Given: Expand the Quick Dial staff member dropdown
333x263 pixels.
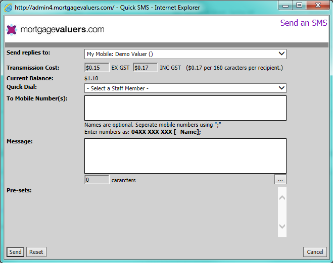Looking at the screenshot, I should (185, 88).
